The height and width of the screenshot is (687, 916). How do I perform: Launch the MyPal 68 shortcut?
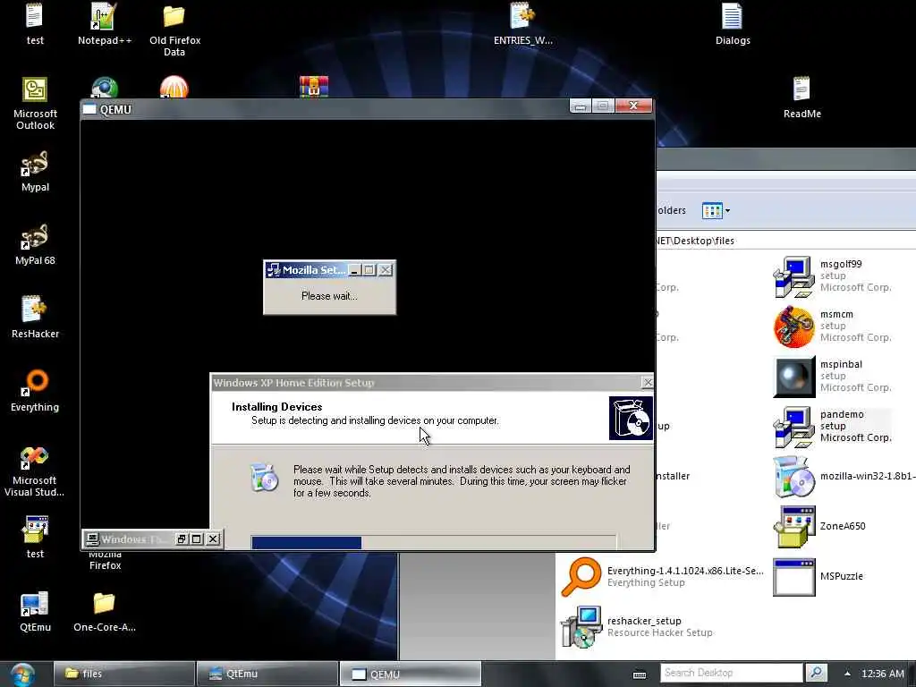tap(35, 244)
